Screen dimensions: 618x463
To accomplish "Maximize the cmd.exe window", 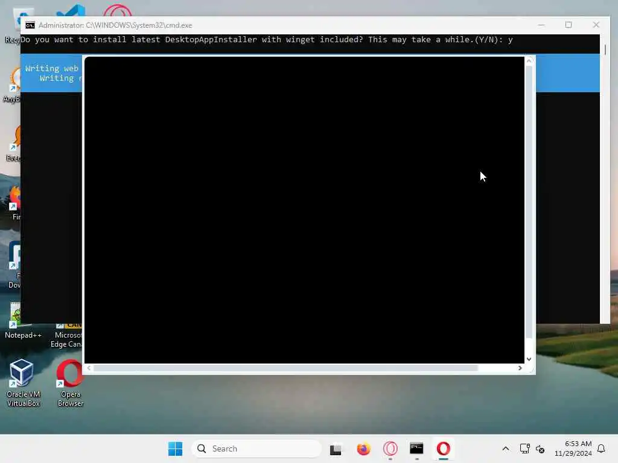I will tap(569, 25).
